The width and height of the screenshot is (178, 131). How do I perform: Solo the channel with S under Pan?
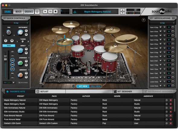[x=5, y=40]
